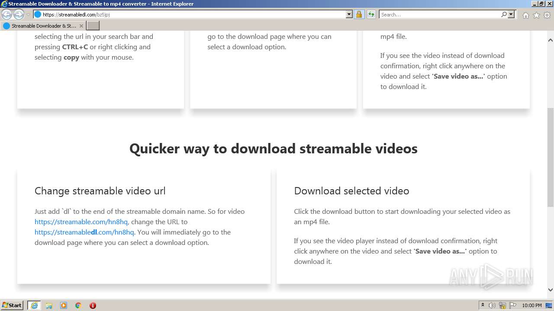The width and height of the screenshot is (554, 311).
Task: Open the https://streamabledl.com/hn8hq link
Action: point(84,232)
